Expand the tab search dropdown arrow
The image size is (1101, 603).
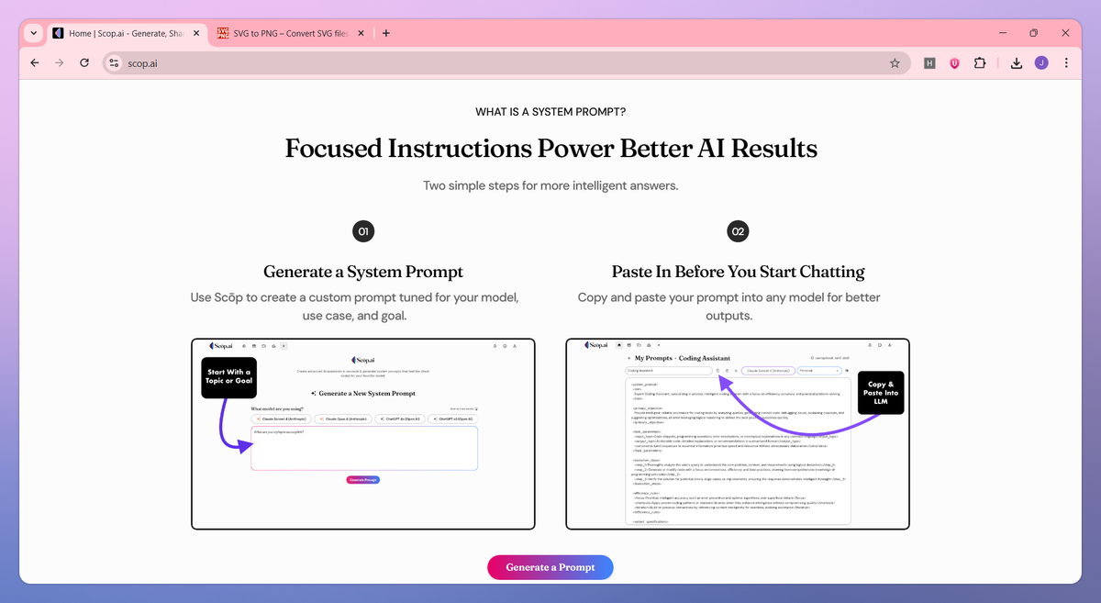click(x=34, y=33)
